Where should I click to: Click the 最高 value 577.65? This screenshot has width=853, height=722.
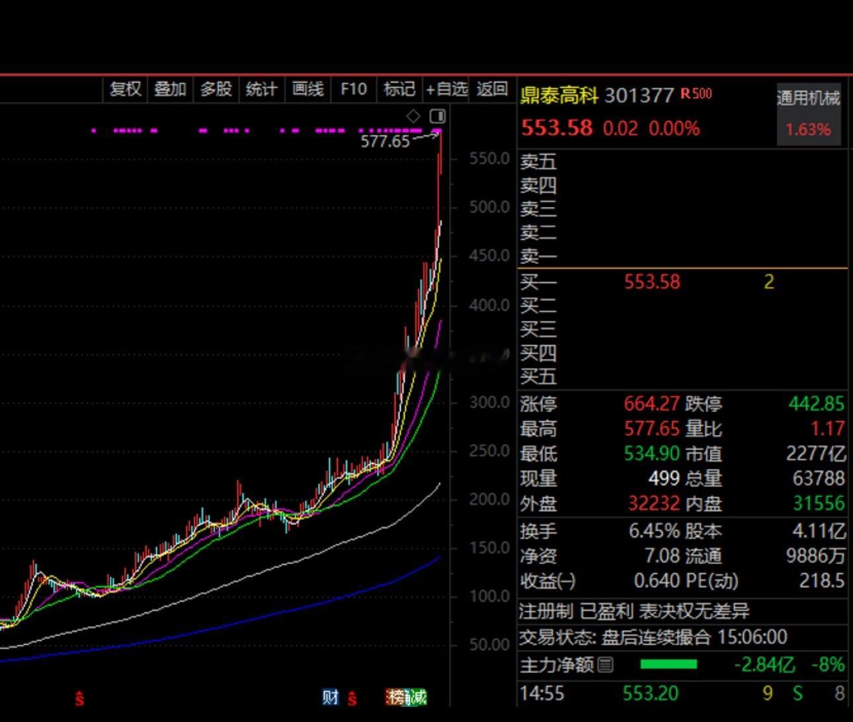[652, 428]
